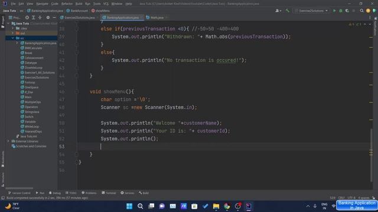The image size is (378, 212).
Task: Click the orange IDE updates icon at top right
Action: click(368, 11)
